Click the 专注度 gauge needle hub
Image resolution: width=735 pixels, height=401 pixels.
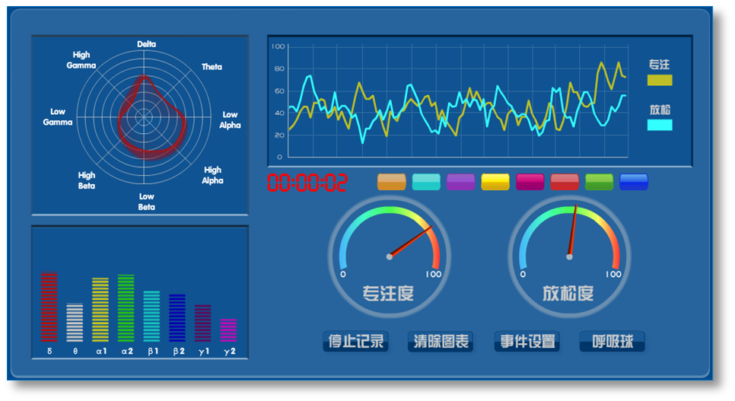[389, 256]
